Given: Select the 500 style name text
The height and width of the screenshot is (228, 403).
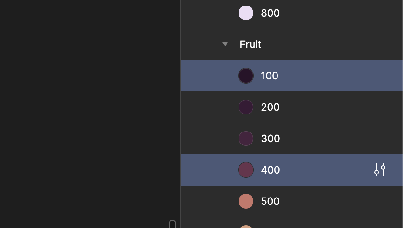Looking at the screenshot, I should click(271, 201).
